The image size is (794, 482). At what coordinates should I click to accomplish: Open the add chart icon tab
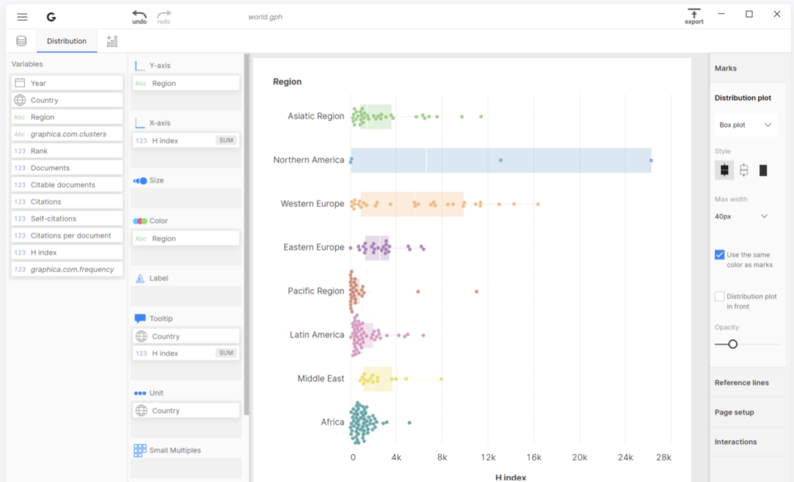click(x=112, y=41)
